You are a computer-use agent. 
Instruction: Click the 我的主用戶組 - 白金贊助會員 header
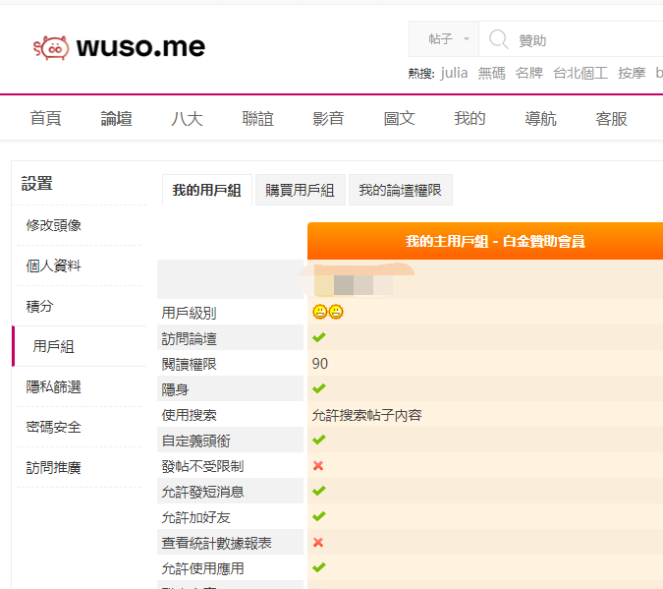tap(495, 241)
